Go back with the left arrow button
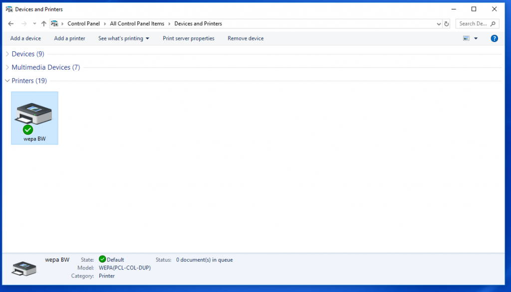Image resolution: width=511 pixels, height=292 pixels. (x=11, y=23)
